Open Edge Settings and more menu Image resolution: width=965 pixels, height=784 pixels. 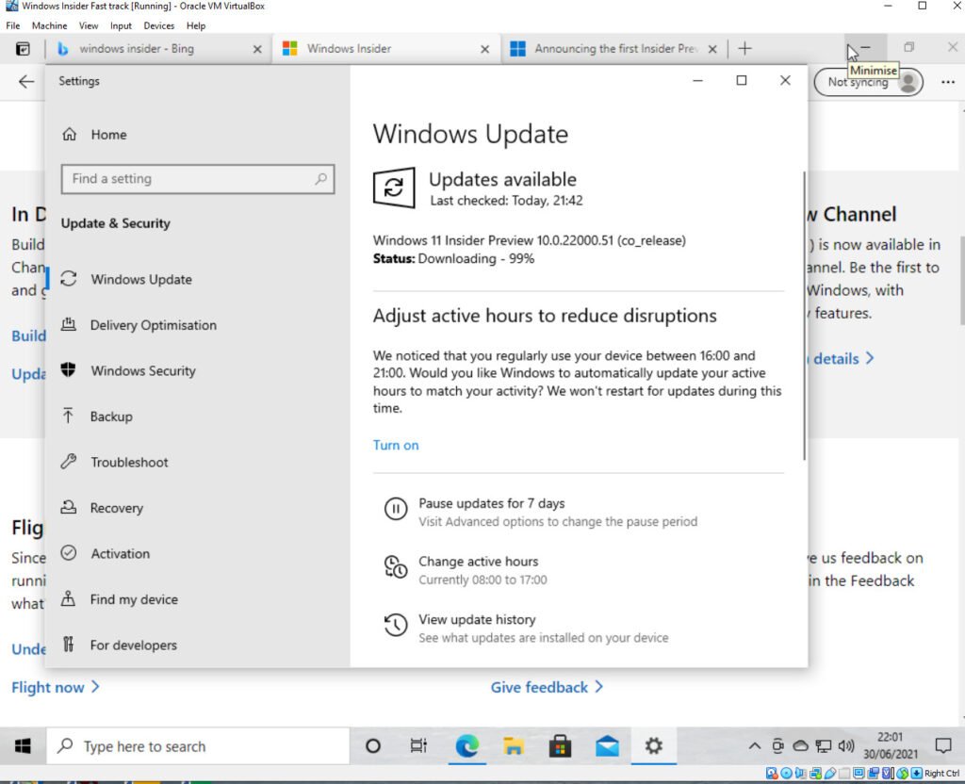[948, 82]
